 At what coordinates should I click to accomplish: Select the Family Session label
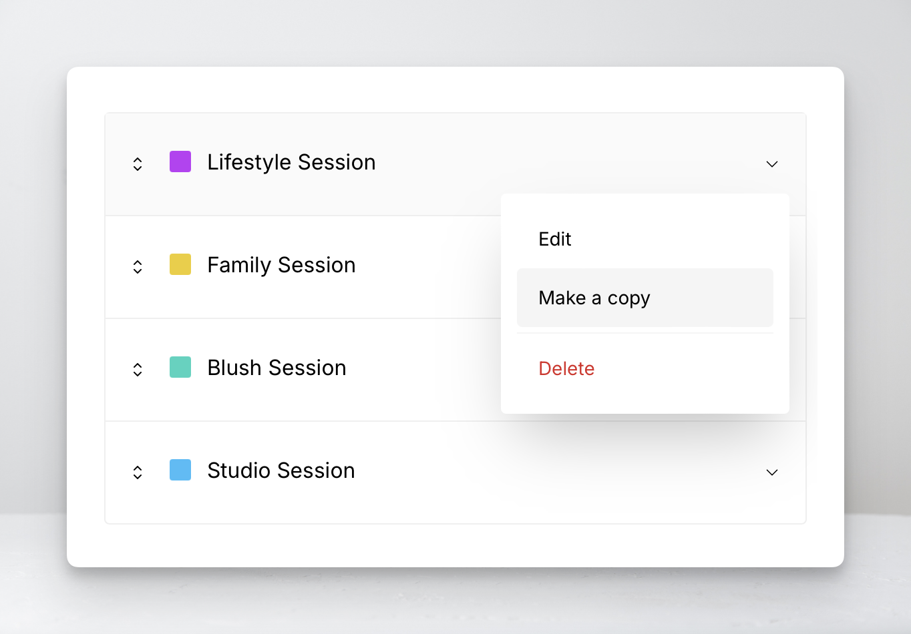tap(281, 265)
